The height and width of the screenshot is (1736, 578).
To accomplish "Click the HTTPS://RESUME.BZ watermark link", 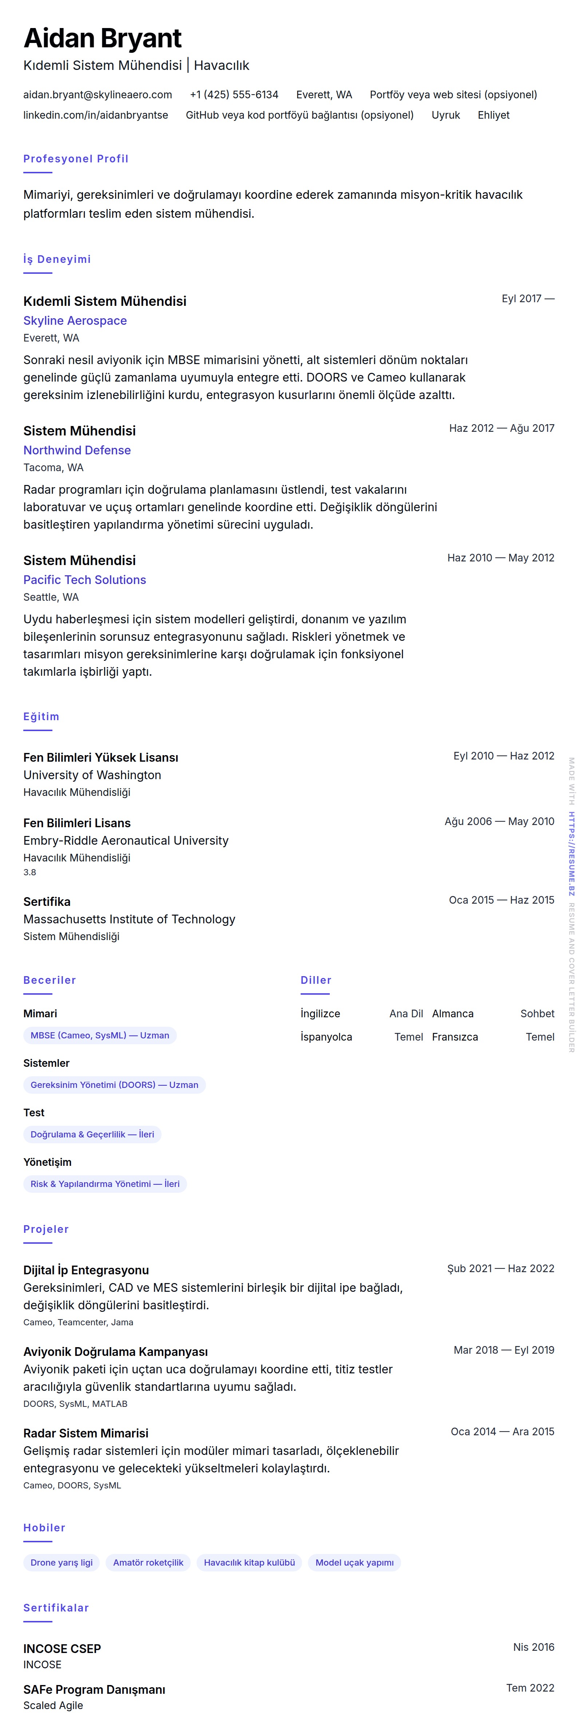I will (x=571, y=854).
